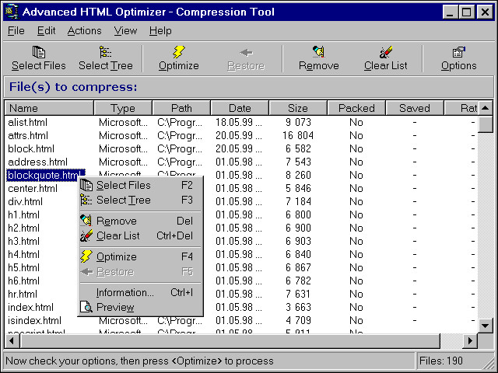The image size is (498, 373).
Task: Open the Help menu
Action: point(160,31)
